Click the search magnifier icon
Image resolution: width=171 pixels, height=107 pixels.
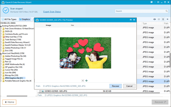tap(166, 11)
